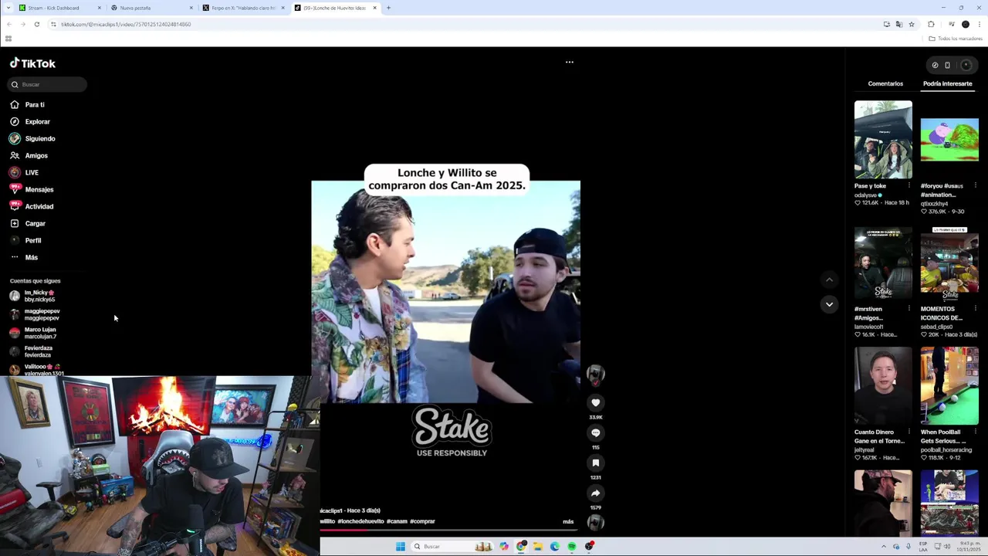Viewport: 988px width, 556px height.
Task: Go to next video with down arrow
Action: tap(829, 304)
